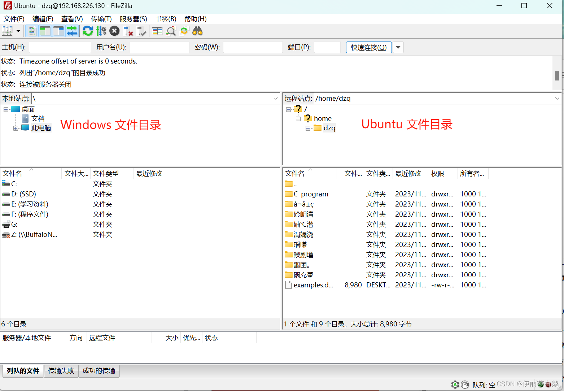
Task: Click the 用户名(U) username field
Action: (159, 47)
